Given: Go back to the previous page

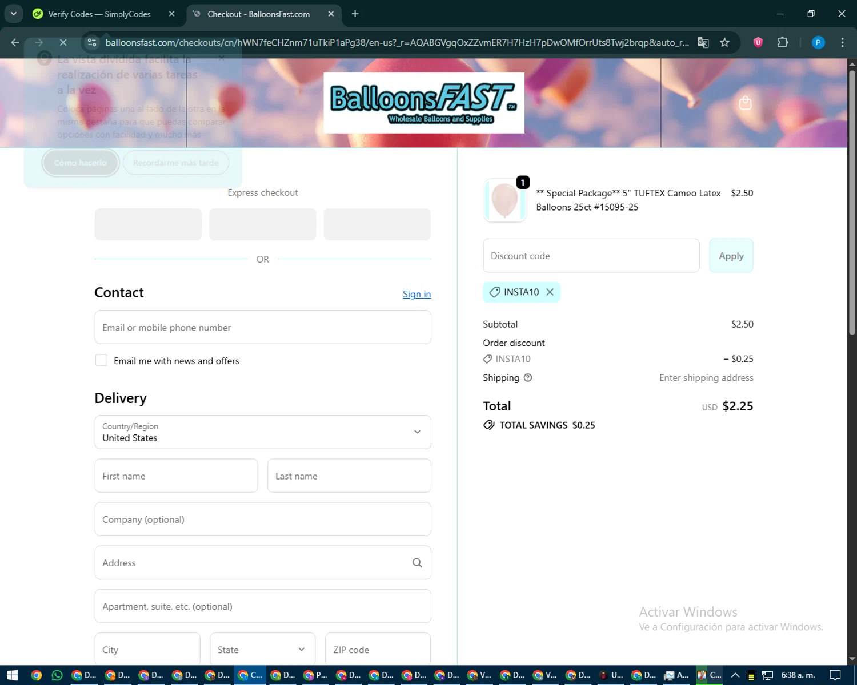Looking at the screenshot, I should [x=15, y=42].
